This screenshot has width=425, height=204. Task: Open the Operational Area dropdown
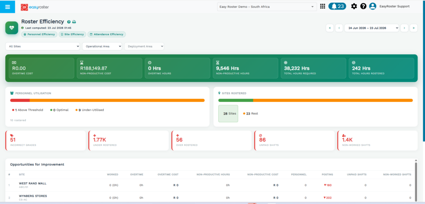click(102, 46)
